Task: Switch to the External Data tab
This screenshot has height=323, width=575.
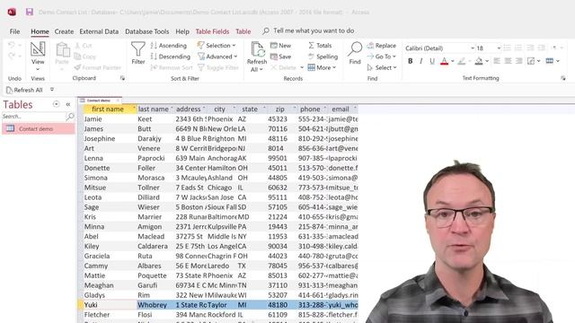Action: (99, 31)
